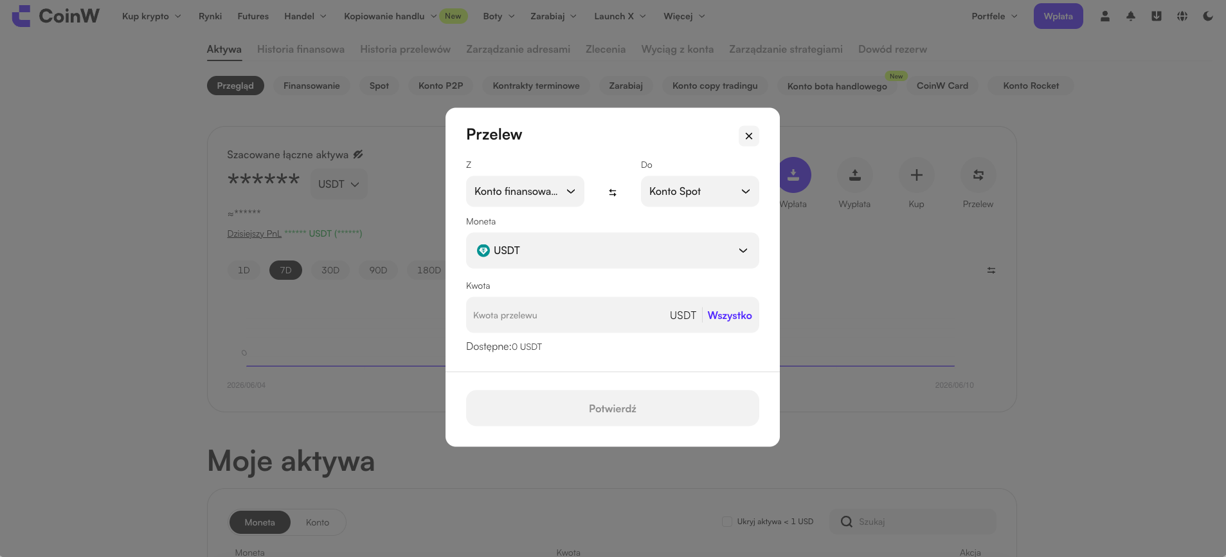This screenshot has height=557, width=1226.
Task: Open the USDT currency selector for total assets
Action: click(x=339, y=184)
